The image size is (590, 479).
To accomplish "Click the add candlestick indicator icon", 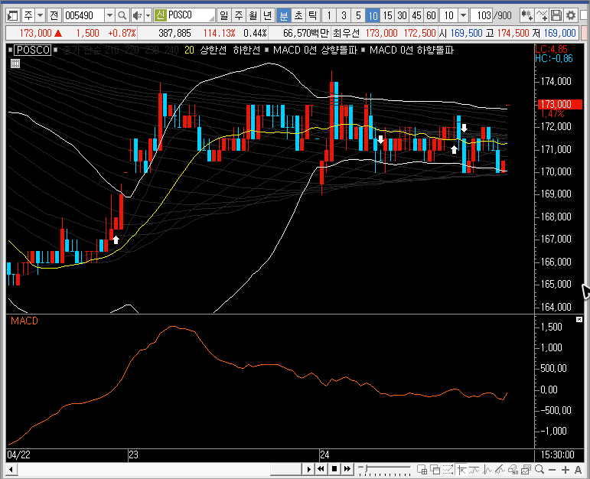I will click(x=526, y=15).
